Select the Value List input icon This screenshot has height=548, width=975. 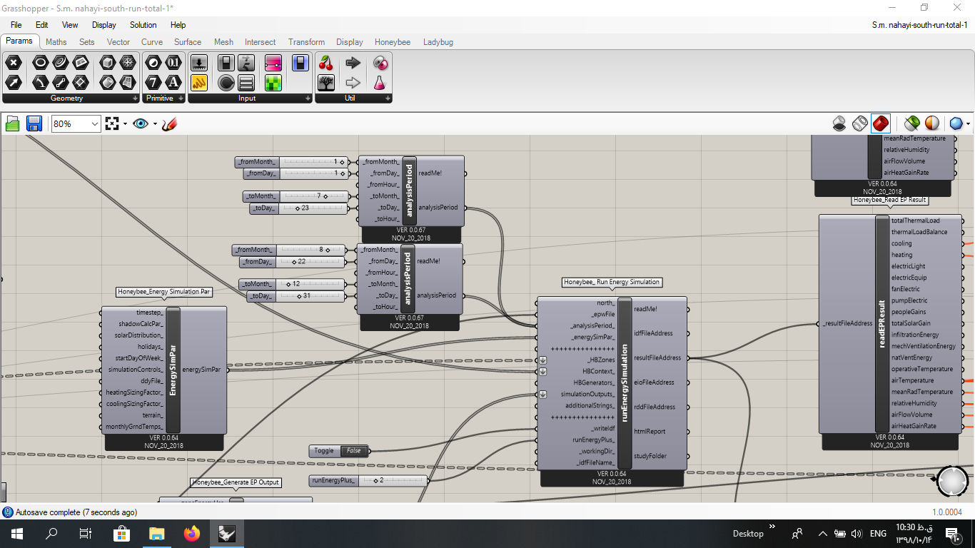pyautogui.click(x=246, y=83)
